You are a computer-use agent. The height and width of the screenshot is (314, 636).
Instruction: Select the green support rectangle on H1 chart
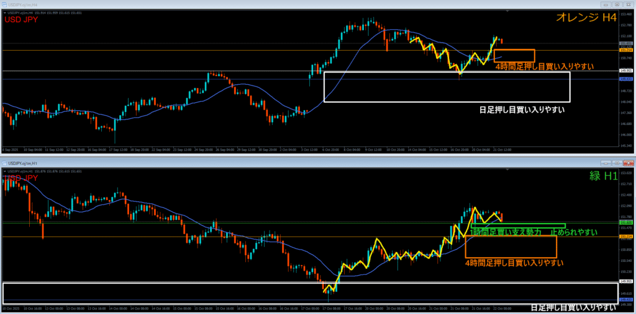tap(519, 225)
